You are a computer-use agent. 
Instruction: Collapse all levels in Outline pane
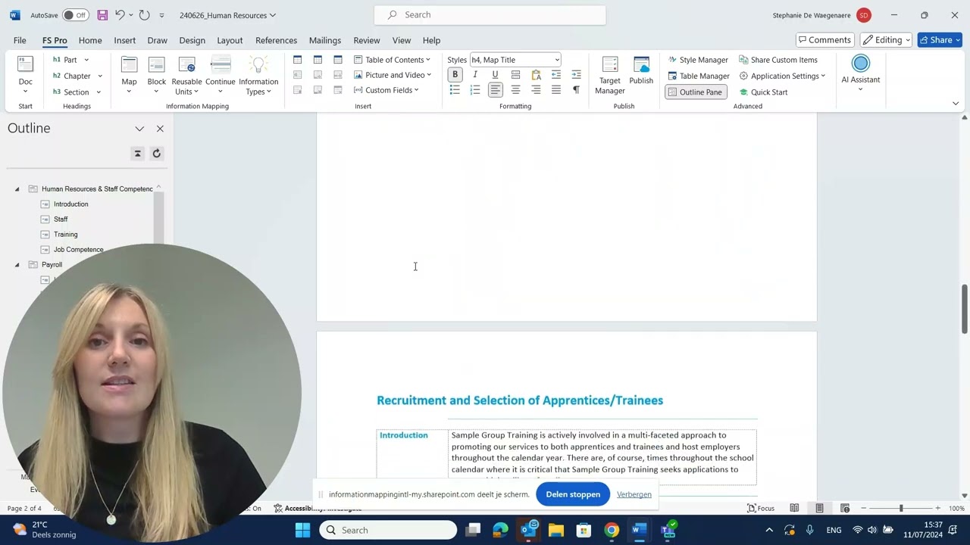pyautogui.click(x=137, y=154)
